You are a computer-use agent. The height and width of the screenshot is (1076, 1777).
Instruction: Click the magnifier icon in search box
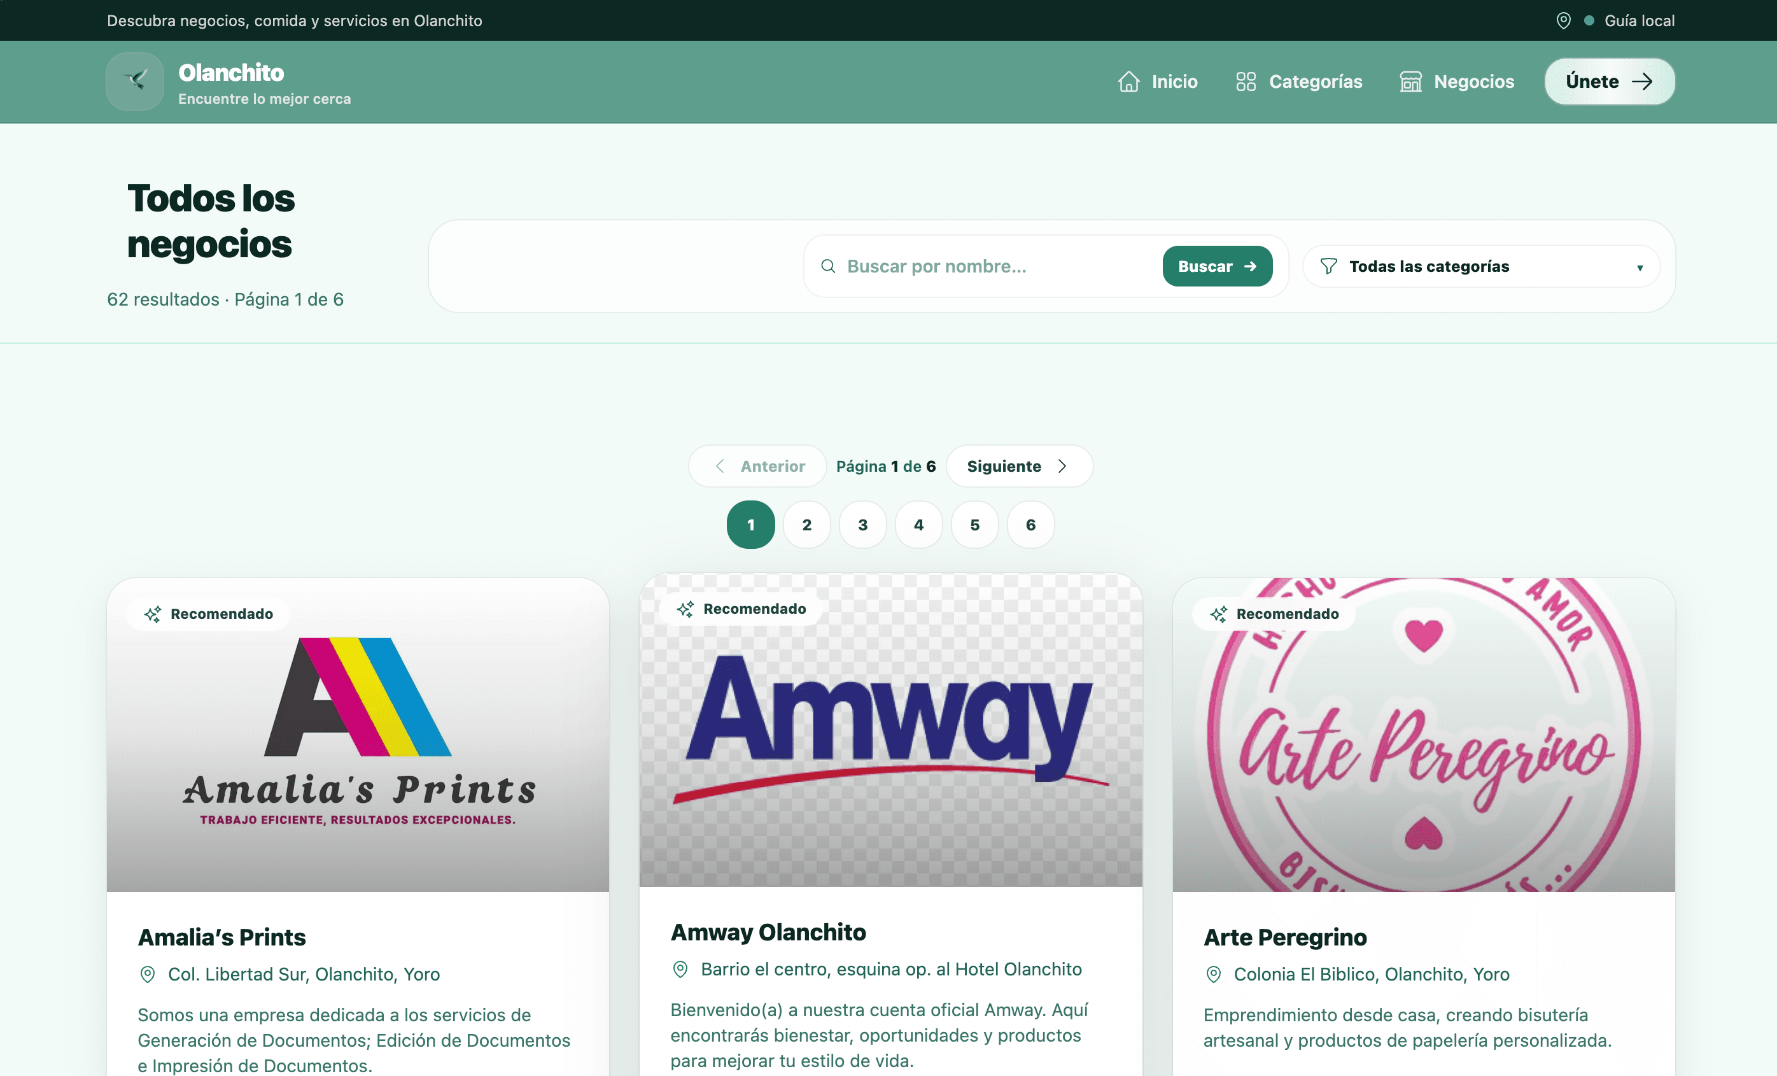tap(828, 266)
